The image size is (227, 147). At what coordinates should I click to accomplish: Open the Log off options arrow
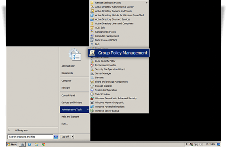pos(72,136)
